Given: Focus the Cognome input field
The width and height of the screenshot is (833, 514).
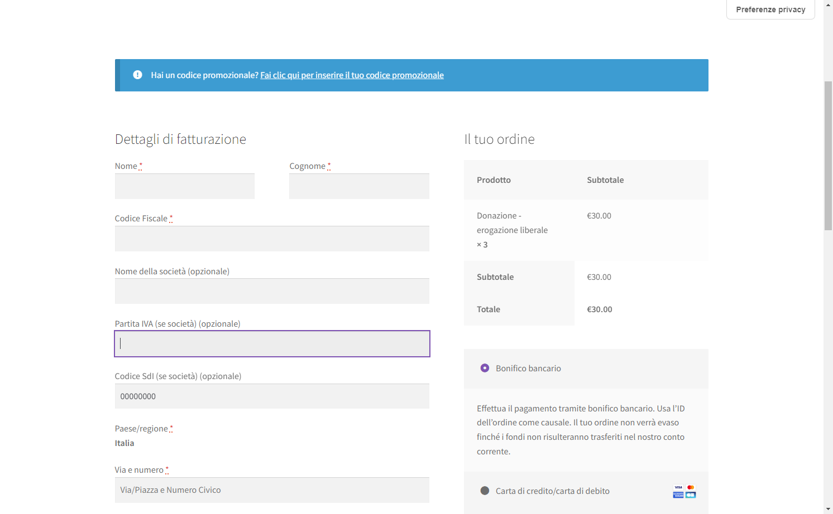Looking at the screenshot, I should (359, 186).
